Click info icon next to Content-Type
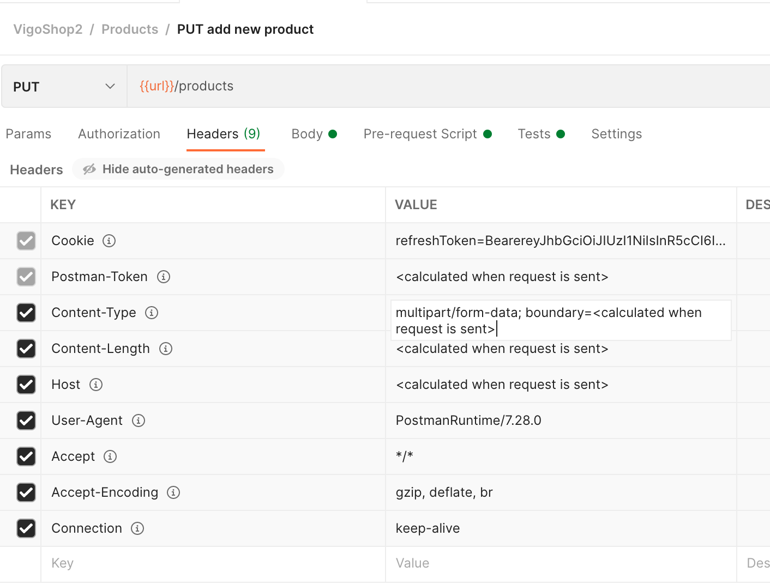The image size is (770, 585). 152,313
